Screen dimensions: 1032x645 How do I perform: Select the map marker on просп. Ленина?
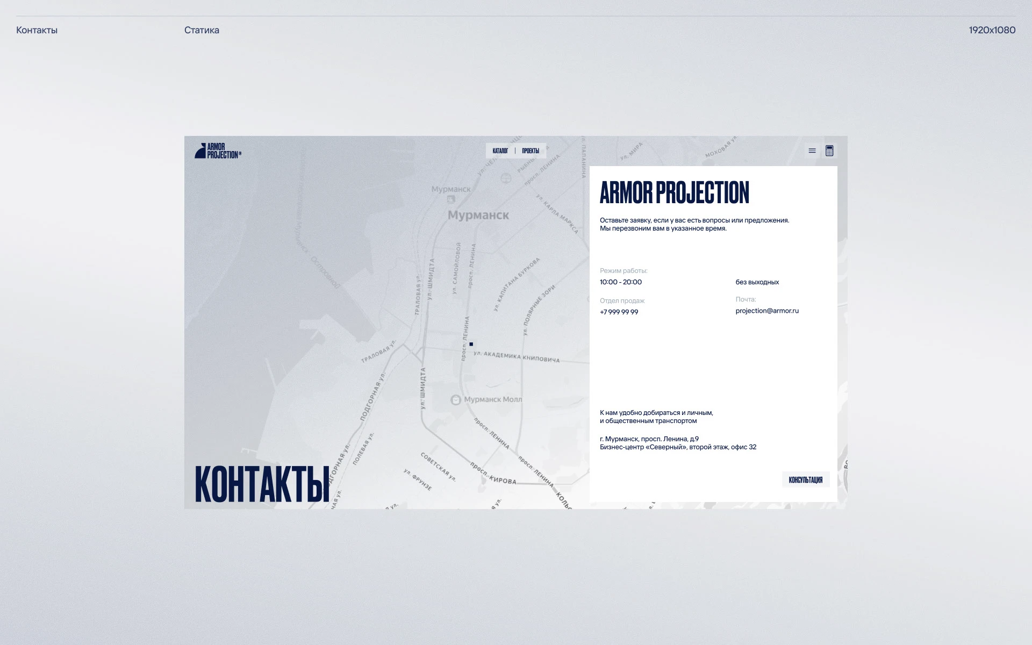coord(471,343)
